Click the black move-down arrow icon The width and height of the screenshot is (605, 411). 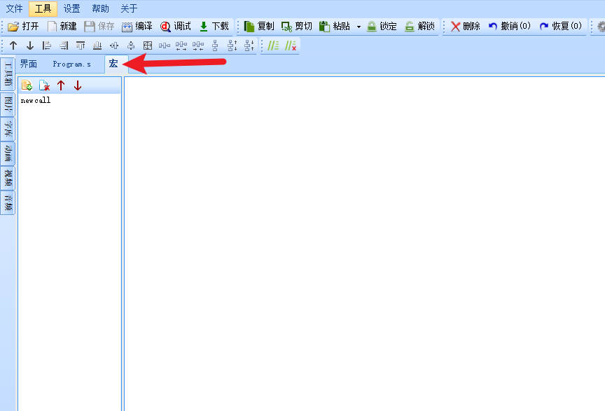pos(29,46)
